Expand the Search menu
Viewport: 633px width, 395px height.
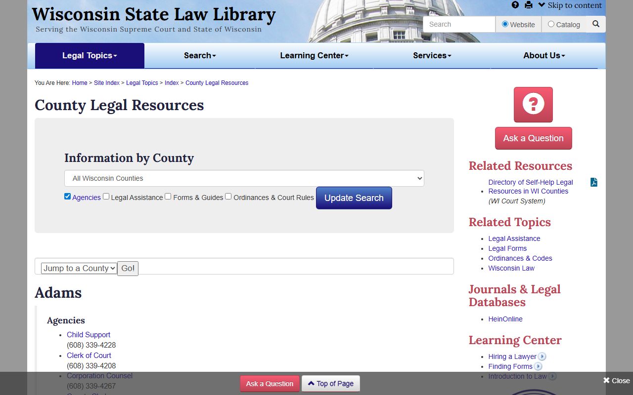(x=200, y=55)
